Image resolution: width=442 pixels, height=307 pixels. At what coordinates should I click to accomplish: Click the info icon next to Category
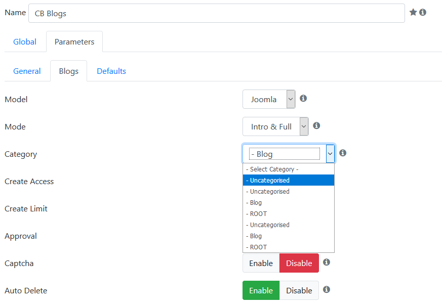coord(343,153)
